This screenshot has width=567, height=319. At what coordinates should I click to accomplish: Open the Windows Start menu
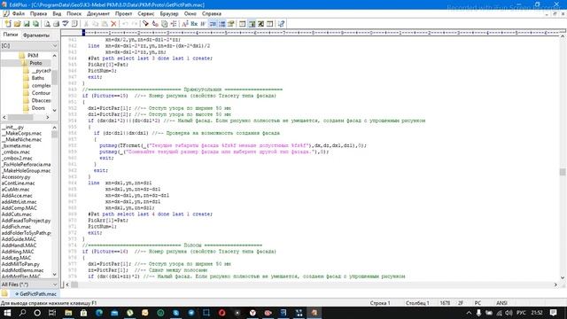[7, 313]
